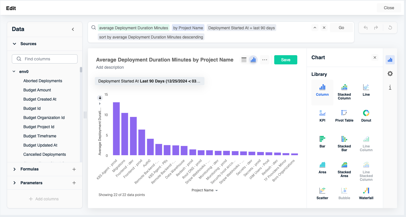Click the columns list scrollbar
Image resolution: width=406 pixels, height=217 pixels.
81,70
